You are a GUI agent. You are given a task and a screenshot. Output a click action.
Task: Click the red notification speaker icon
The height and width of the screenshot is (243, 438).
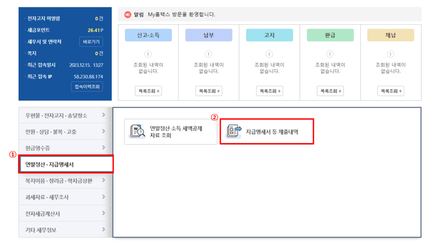127,15
